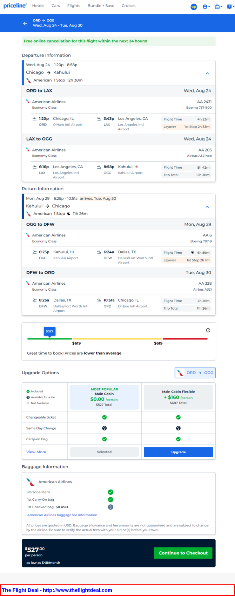
Task: Click takeoff icon beside 8:25a departure
Action: coord(34,300)
